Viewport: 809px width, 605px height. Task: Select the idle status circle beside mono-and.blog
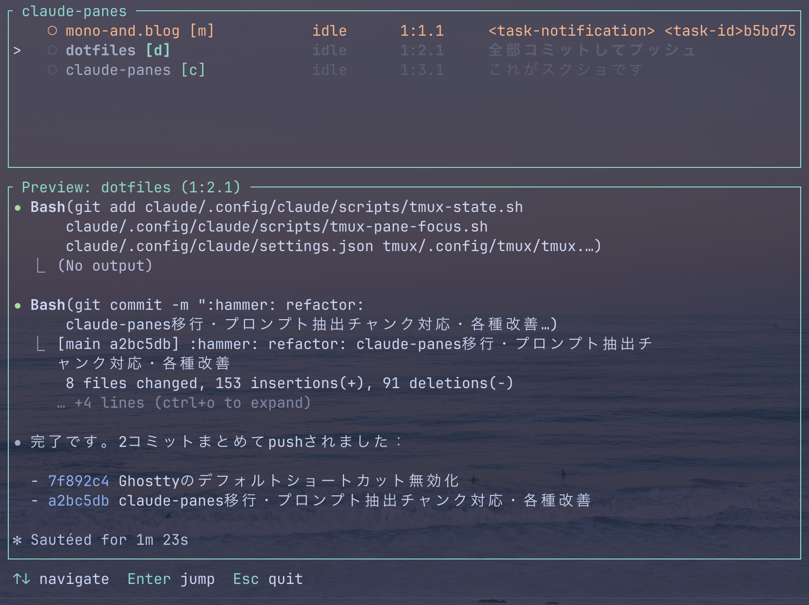[52, 30]
